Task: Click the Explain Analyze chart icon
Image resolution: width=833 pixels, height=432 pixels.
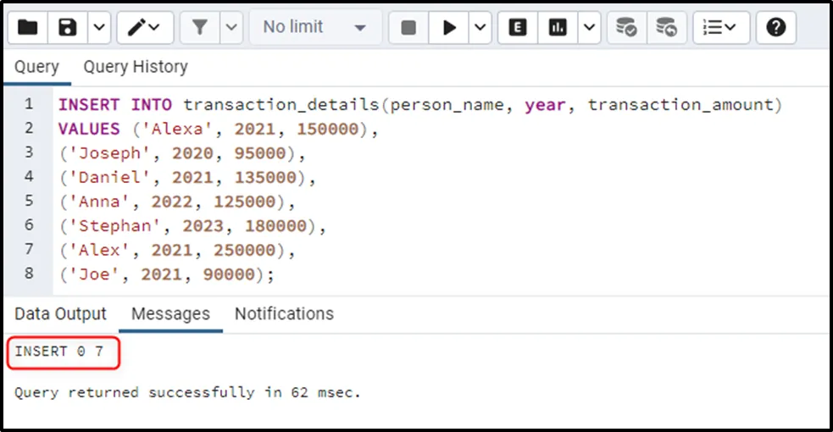Action: coord(558,28)
